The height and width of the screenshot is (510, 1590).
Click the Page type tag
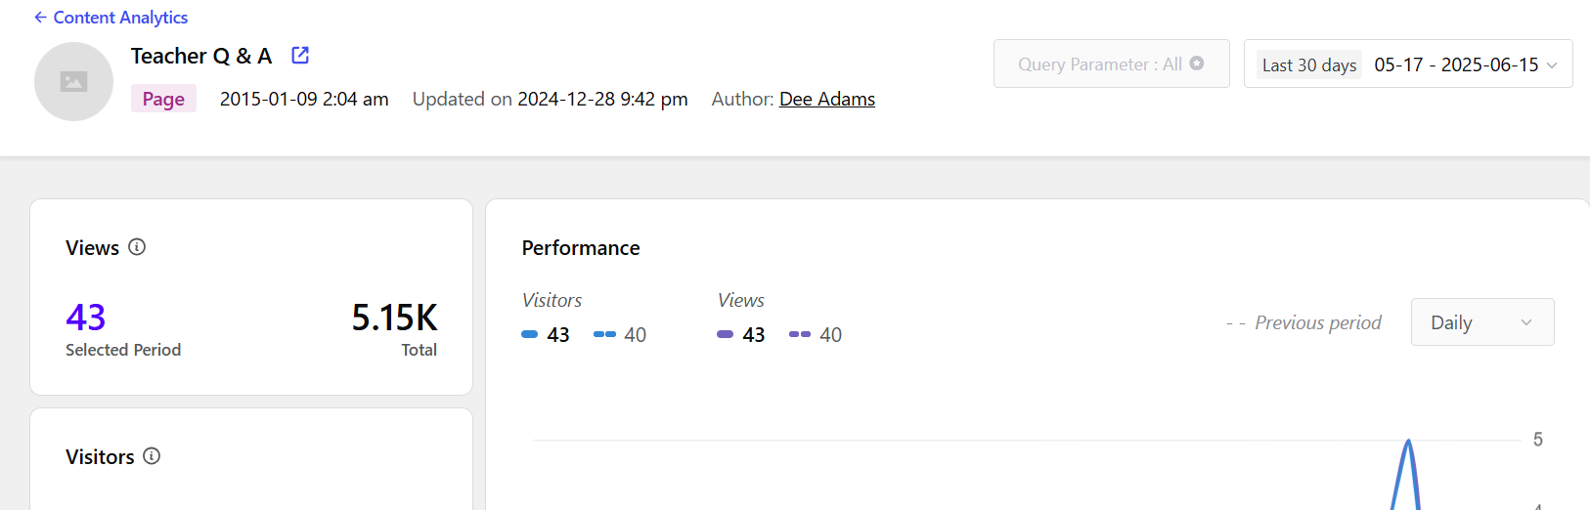coord(163,99)
